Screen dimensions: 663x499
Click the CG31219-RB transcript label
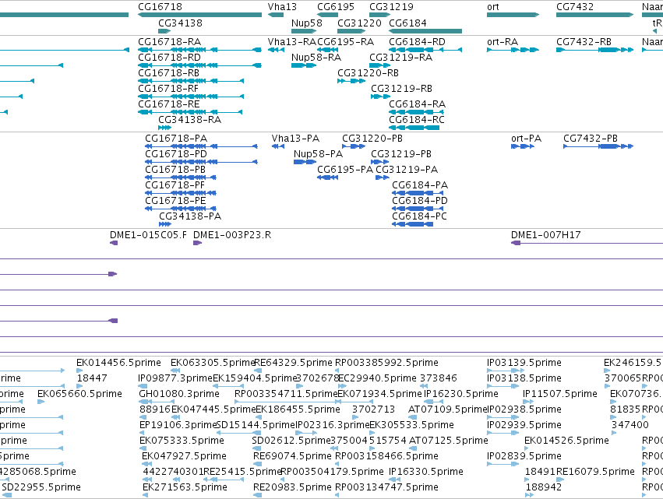tap(402, 89)
